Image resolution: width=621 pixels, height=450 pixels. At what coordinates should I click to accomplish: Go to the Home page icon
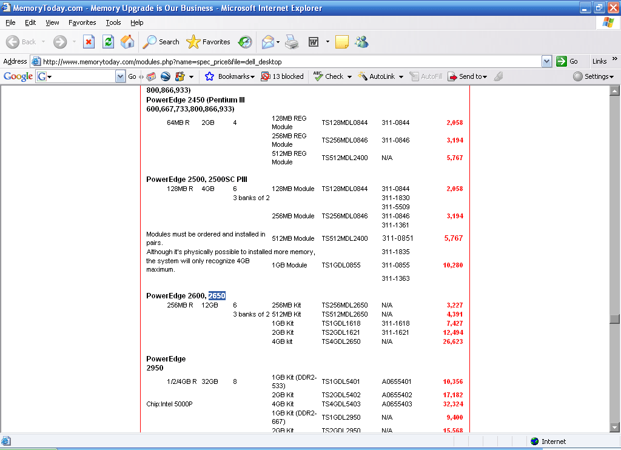click(x=127, y=42)
